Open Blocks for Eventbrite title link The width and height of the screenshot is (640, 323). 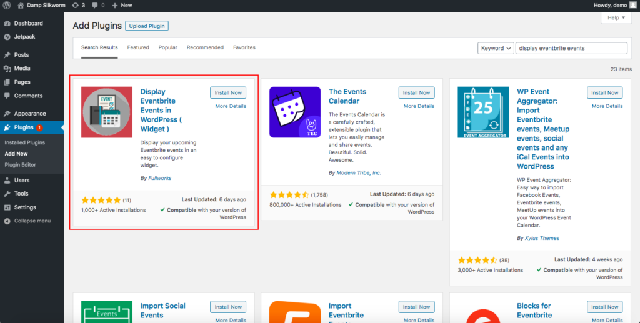[x=534, y=311]
